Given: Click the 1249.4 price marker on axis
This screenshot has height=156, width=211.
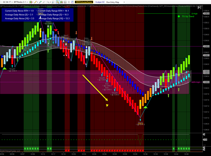Looking at the screenshot, I should 206,46.
